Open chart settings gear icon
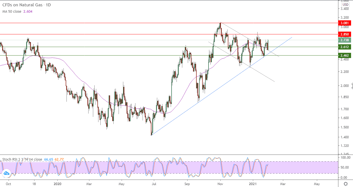This screenshot has width=353, height=187. coord(346,184)
